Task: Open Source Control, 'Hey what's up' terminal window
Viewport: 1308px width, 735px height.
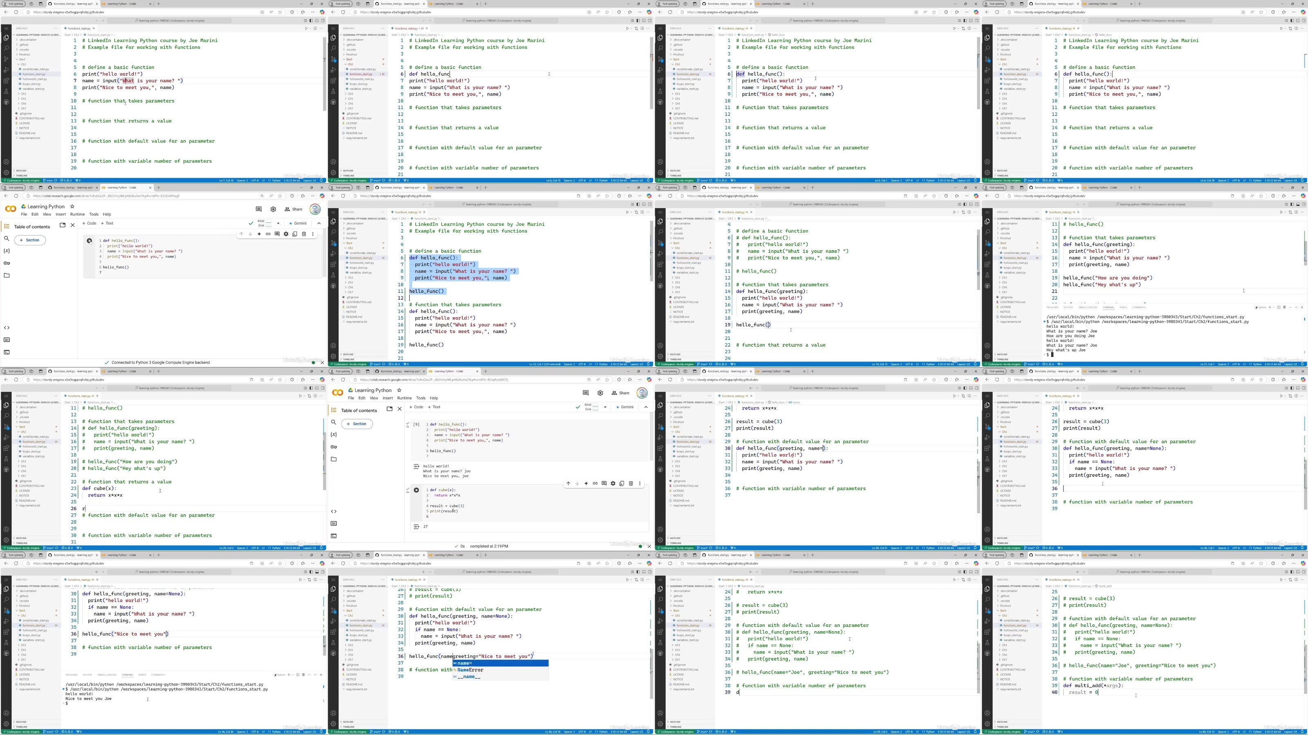Action: tap(987, 243)
